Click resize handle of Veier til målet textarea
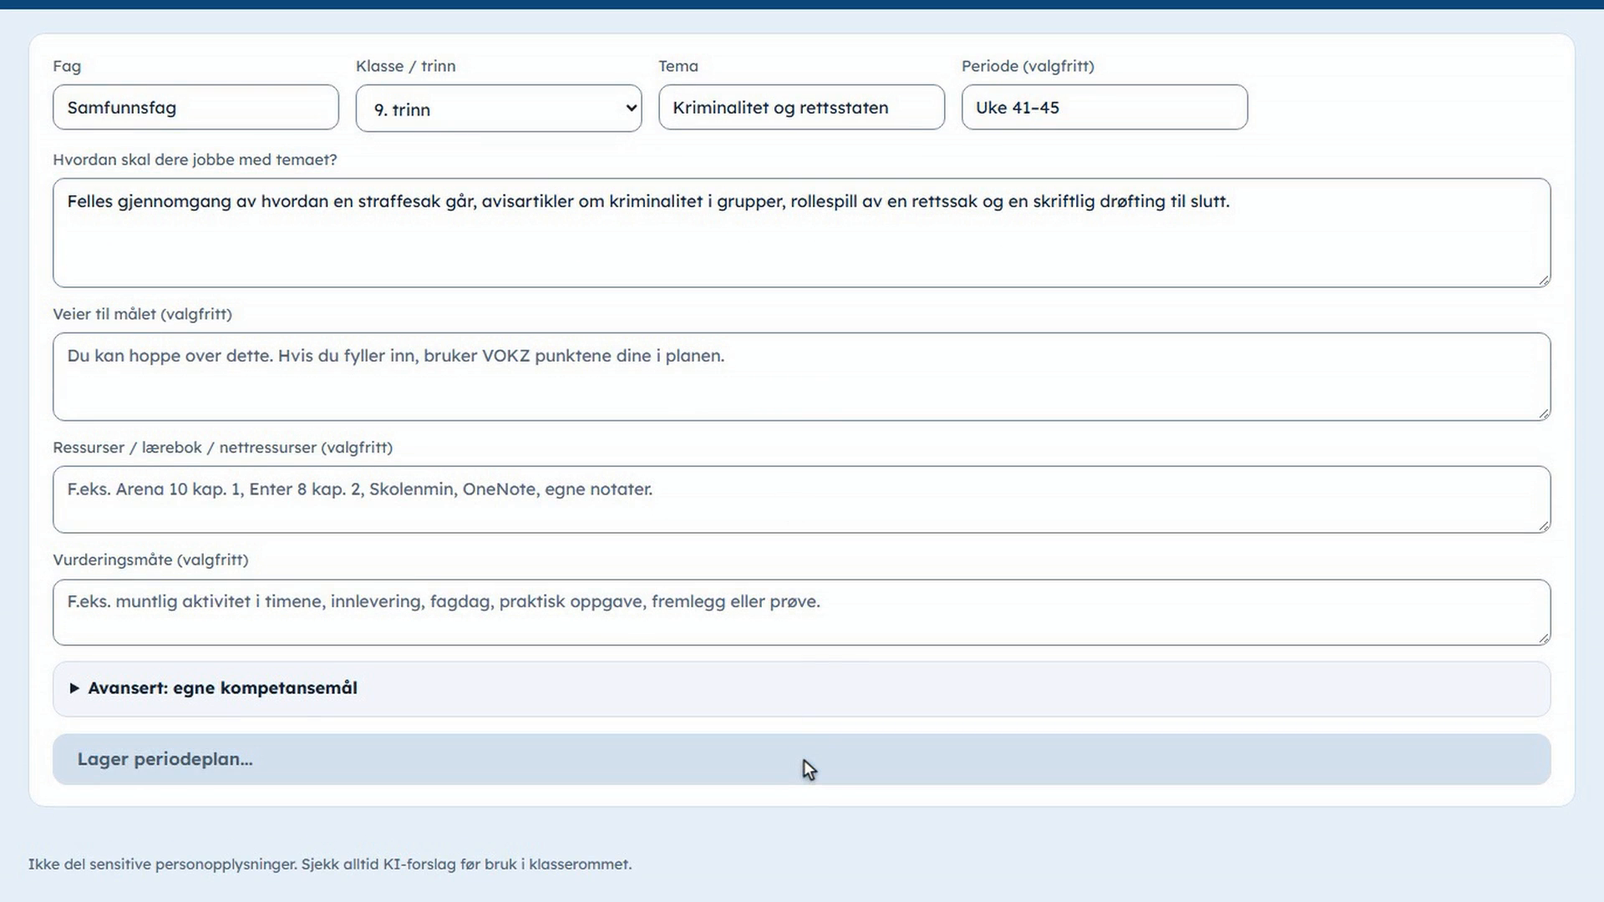The image size is (1604, 902). point(1544,413)
